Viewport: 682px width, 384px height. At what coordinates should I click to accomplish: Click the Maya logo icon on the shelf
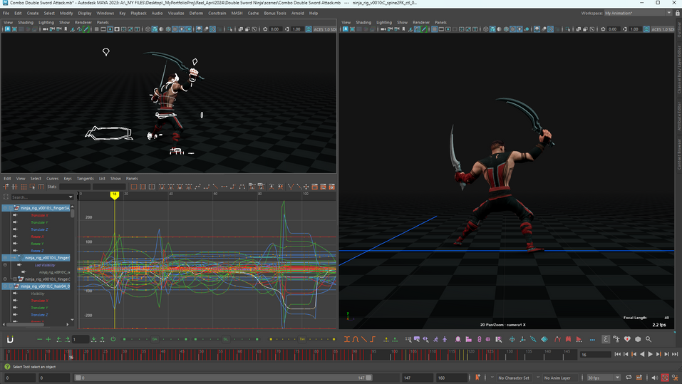point(10,339)
